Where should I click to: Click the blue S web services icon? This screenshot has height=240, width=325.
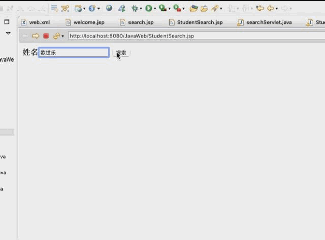click(92, 8)
